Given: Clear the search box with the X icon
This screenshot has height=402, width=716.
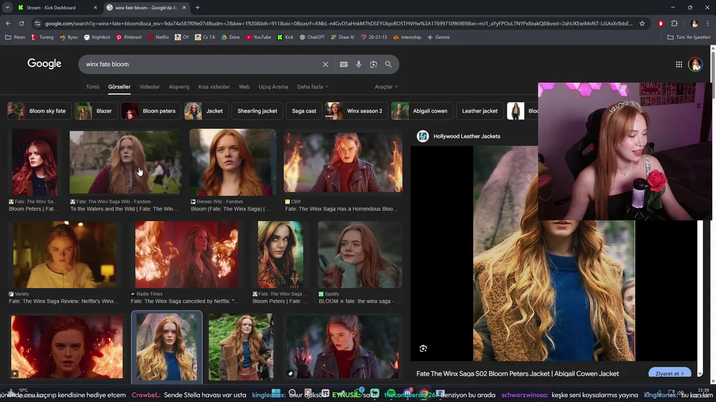Looking at the screenshot, I should pos(325,64).
